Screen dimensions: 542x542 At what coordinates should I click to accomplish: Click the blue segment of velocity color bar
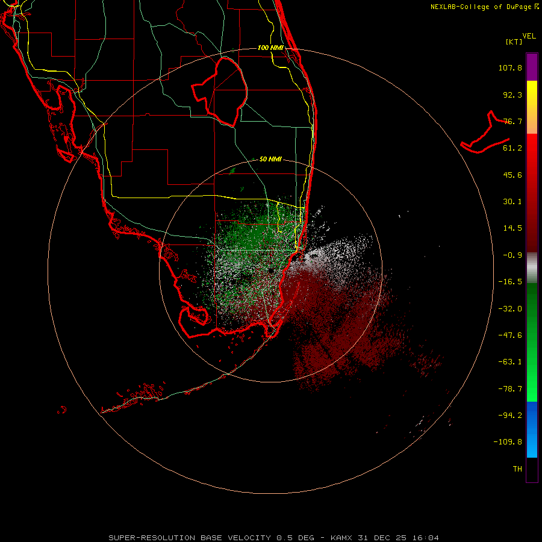[x=532, y=429]
